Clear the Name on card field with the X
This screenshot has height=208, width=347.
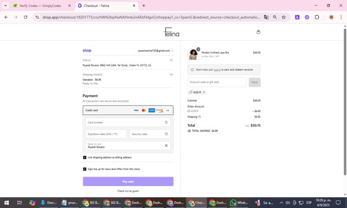tap(166, 146)
